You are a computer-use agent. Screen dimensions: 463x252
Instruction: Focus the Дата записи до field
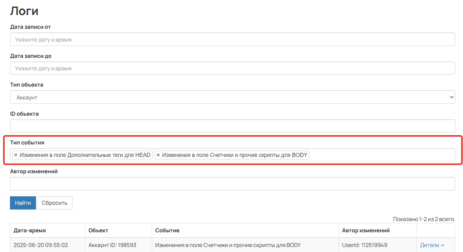232,68
